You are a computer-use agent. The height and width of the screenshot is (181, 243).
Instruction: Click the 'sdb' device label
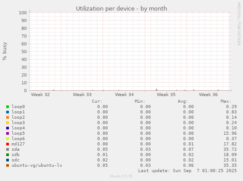[16, 155]
